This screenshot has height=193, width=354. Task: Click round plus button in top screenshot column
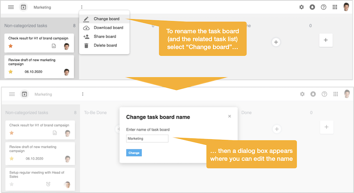tap(276, 42)
